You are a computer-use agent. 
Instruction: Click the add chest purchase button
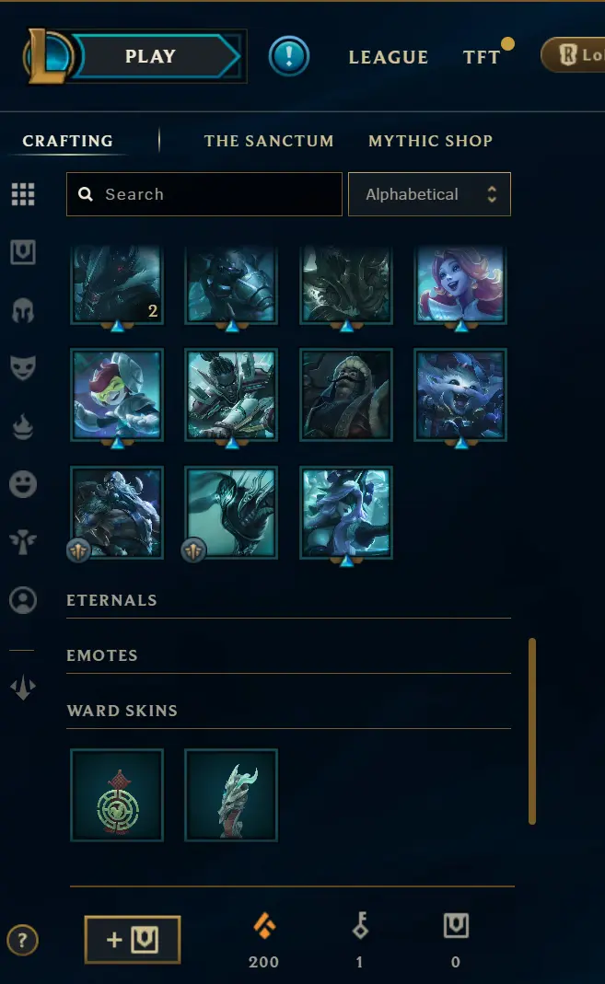click(x=133, y=940)
